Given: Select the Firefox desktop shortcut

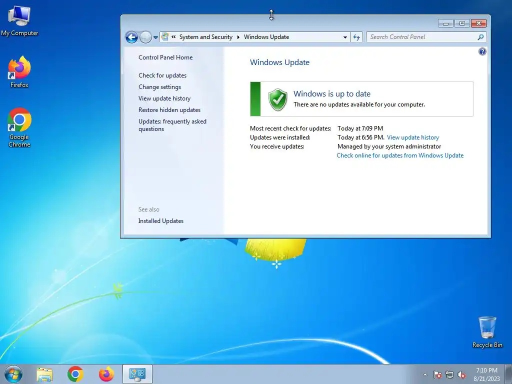Looking at the screenshot, I should (x=19, y=72).
